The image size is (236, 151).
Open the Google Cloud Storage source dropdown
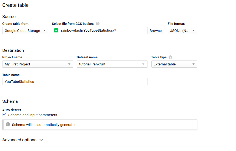(25, 31)
